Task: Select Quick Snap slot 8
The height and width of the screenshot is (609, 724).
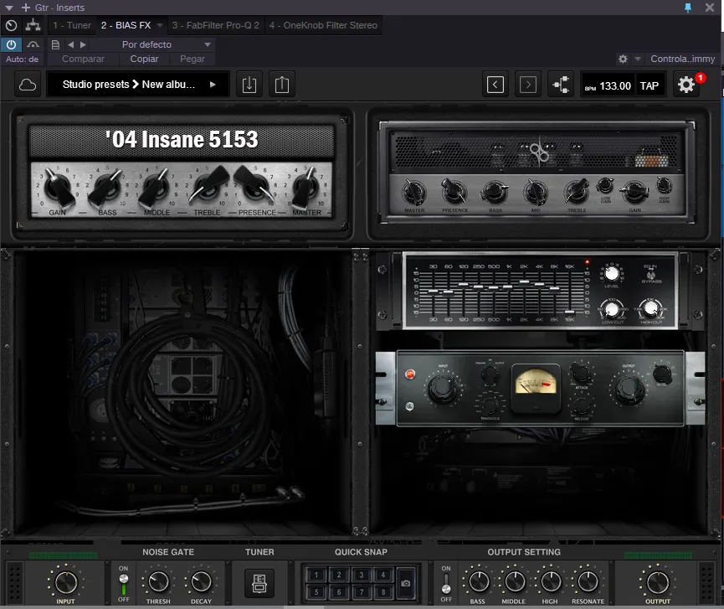Action: [x=383, y=592]
